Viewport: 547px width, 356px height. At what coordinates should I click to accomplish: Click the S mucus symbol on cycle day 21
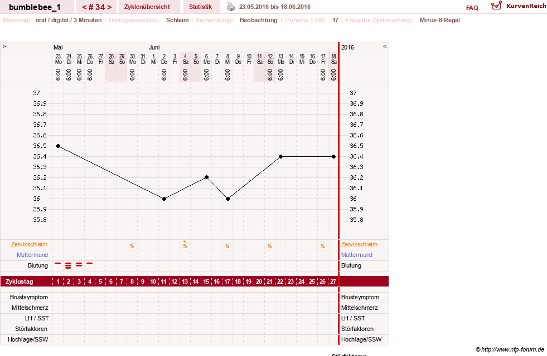pyautogui.click(x=270, y=246)
